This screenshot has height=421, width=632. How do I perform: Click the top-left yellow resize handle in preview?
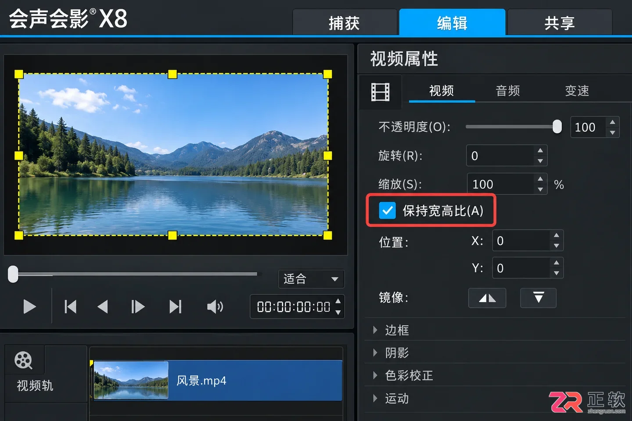pyautogui.click(x=19, y=74)
